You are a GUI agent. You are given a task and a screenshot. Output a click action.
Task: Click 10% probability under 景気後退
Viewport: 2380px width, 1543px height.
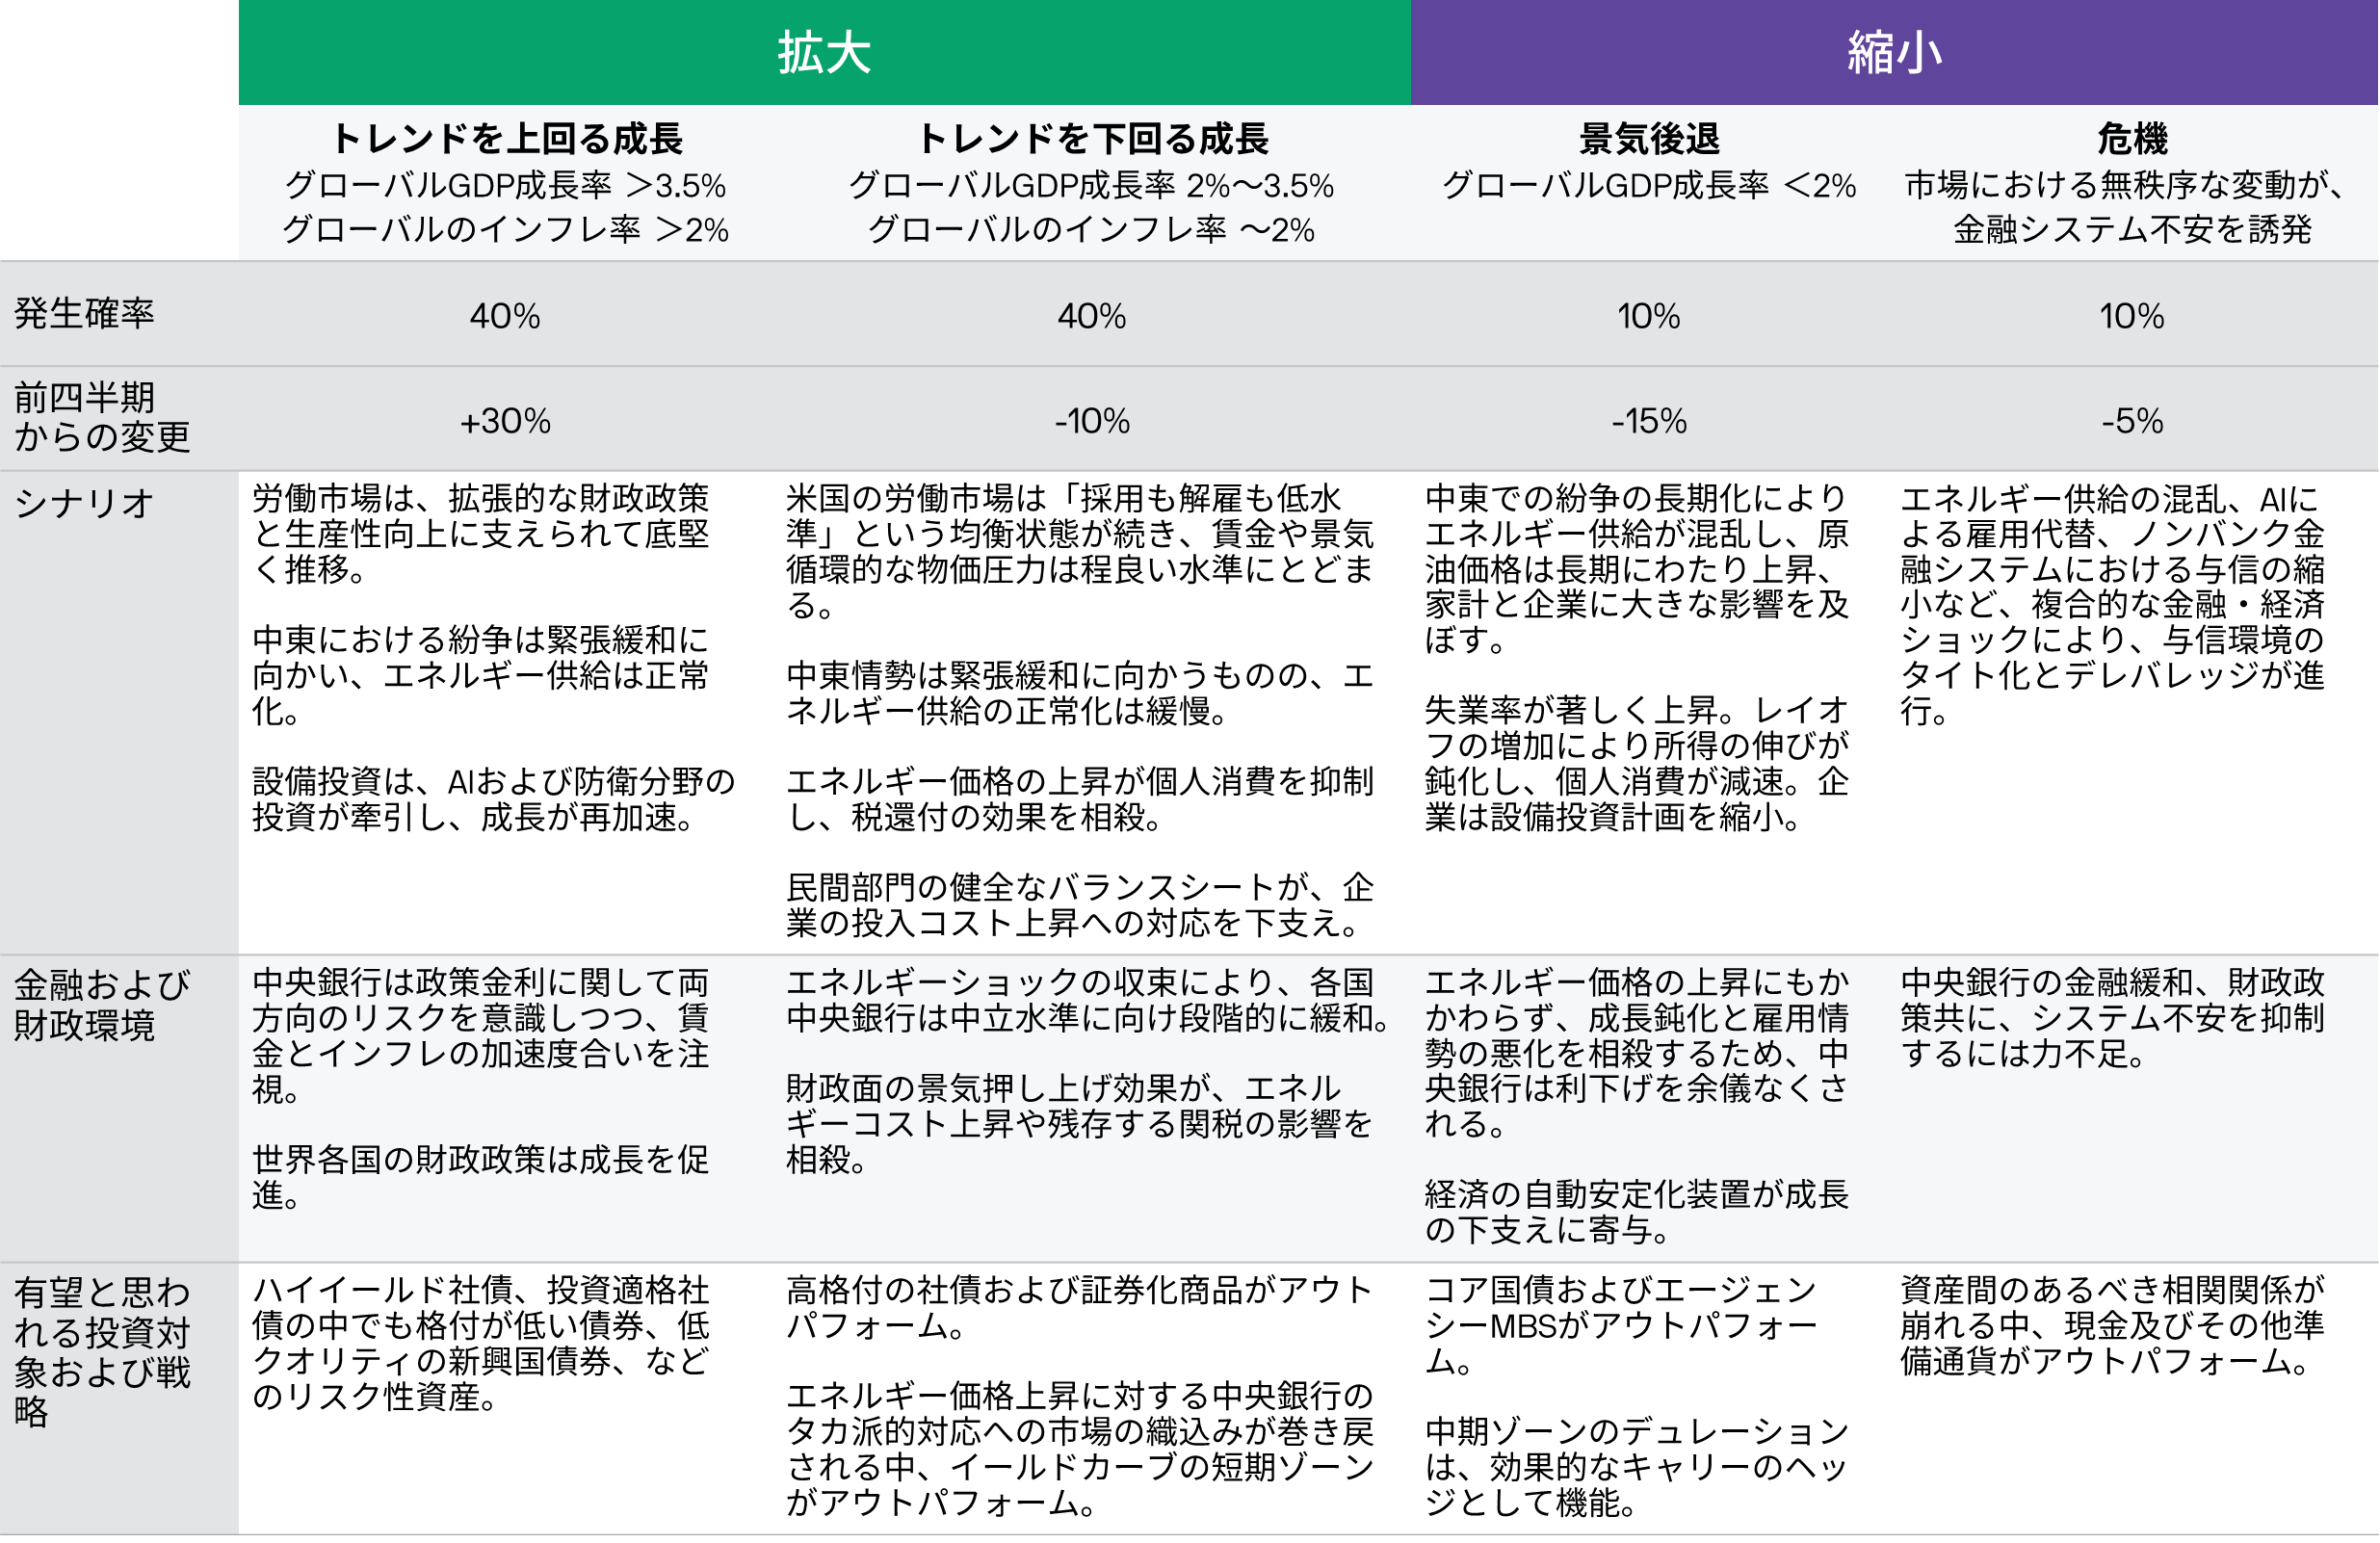coord(1648,316)
